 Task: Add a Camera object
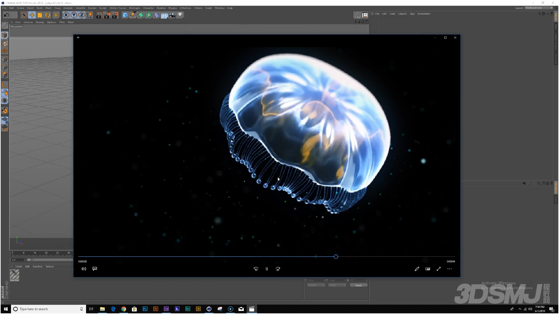coord(172,15)
